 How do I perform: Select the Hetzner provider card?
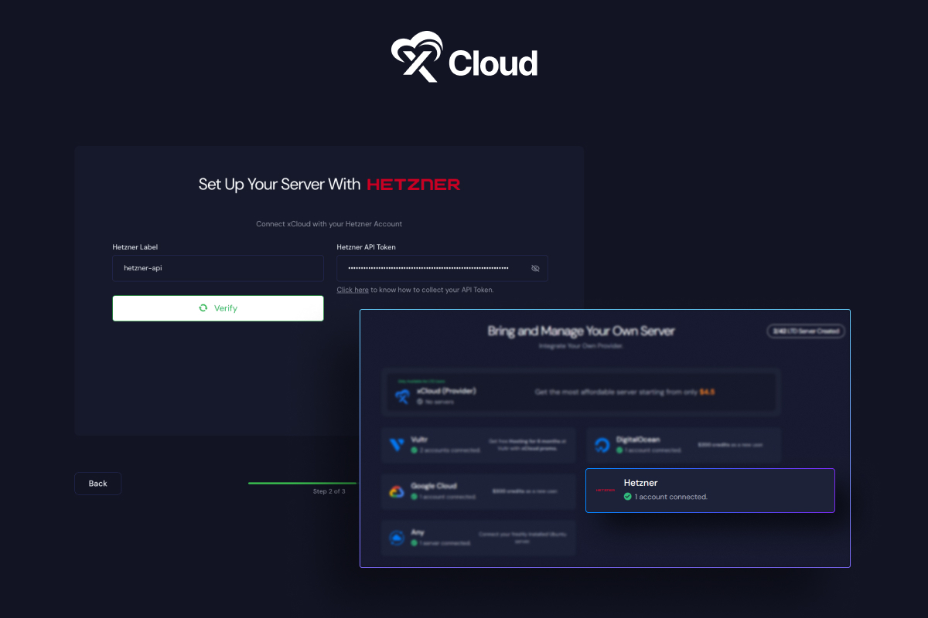point(710,490)
